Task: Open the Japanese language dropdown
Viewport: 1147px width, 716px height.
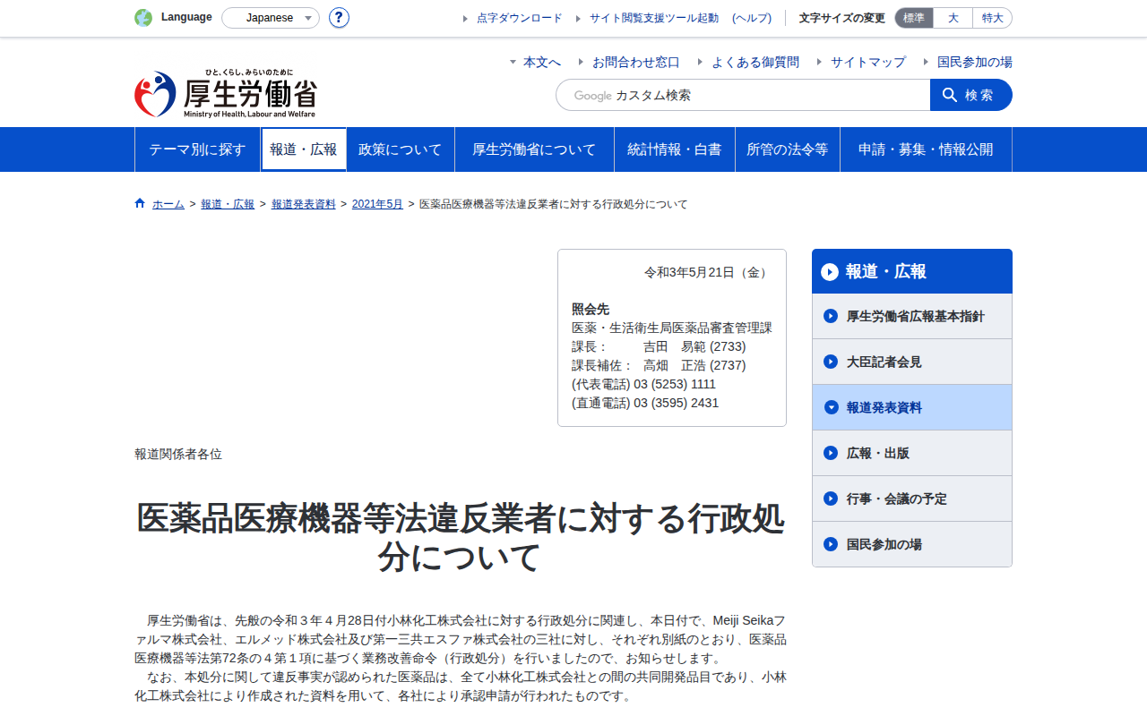Action: click(x=271, y=18)
